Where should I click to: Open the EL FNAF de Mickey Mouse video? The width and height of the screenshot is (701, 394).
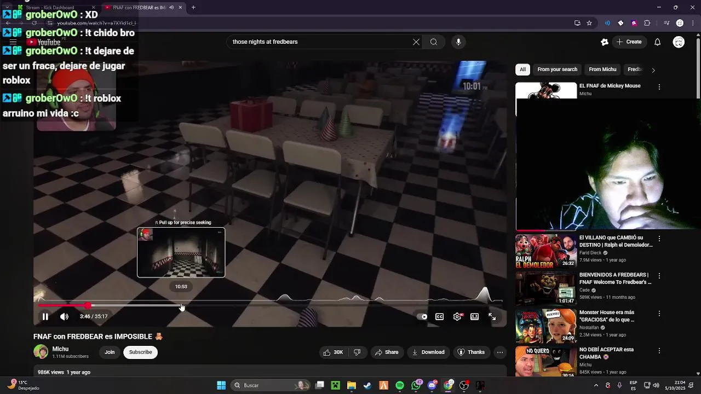610,86
